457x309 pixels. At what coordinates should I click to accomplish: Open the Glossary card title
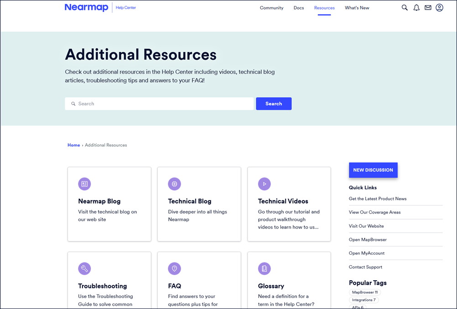271,286
